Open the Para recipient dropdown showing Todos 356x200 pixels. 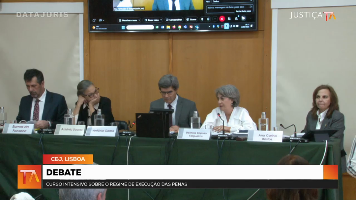coord(231,1)
